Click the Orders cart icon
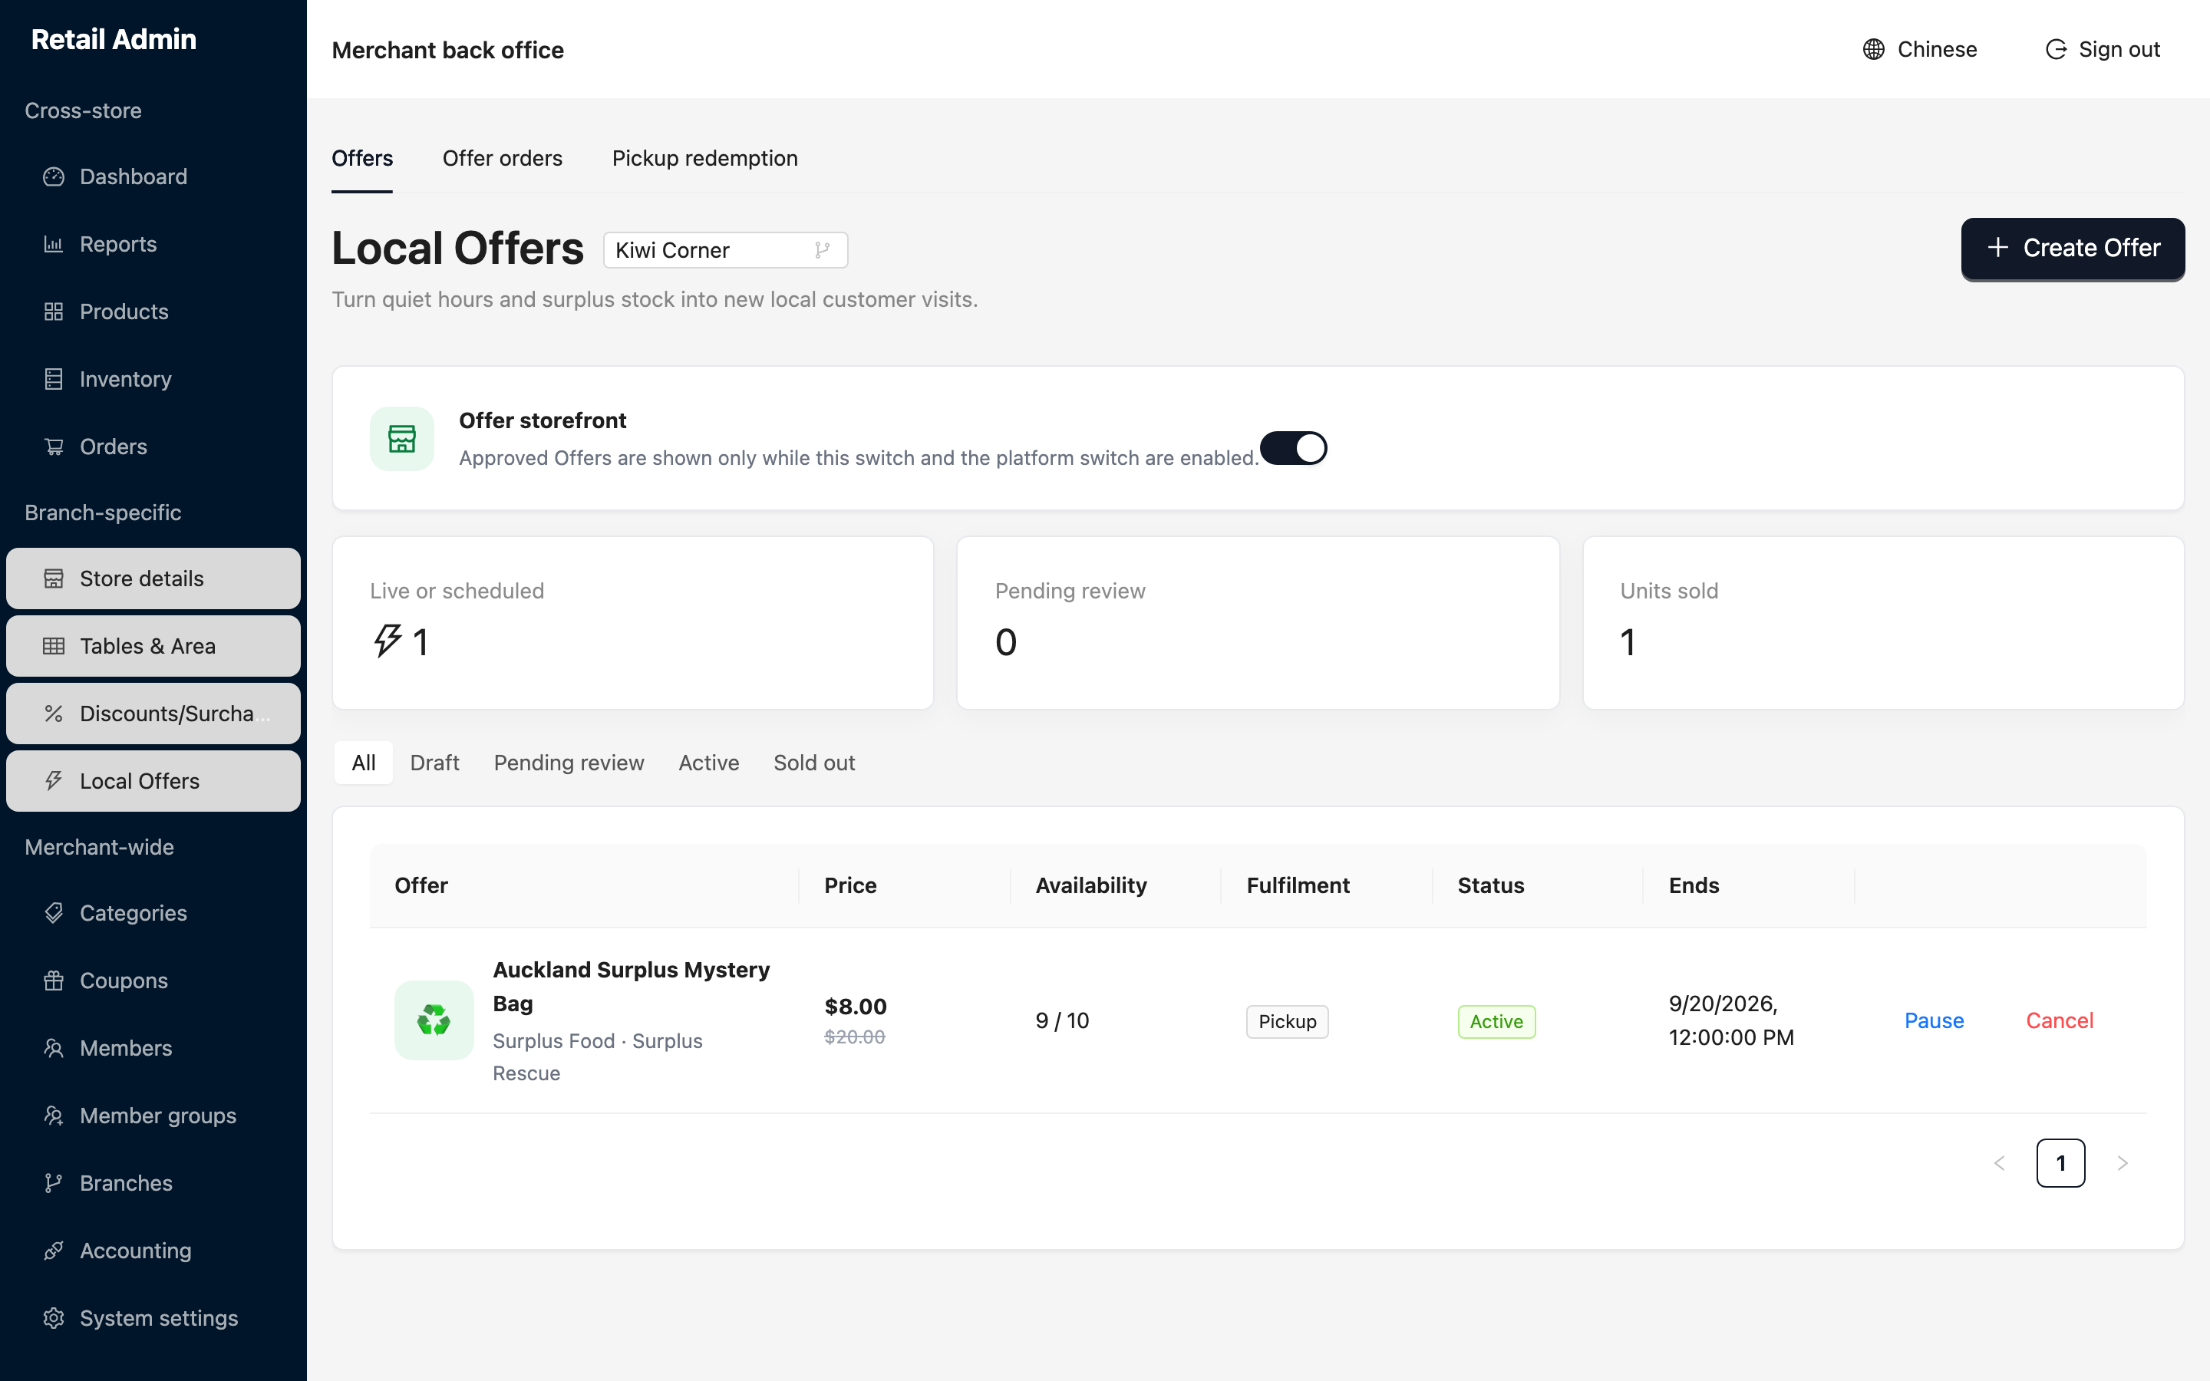 [54, 447]
